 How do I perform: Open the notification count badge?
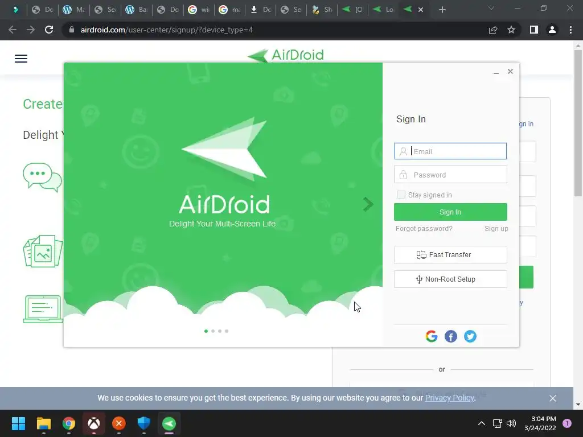point(567,423)
